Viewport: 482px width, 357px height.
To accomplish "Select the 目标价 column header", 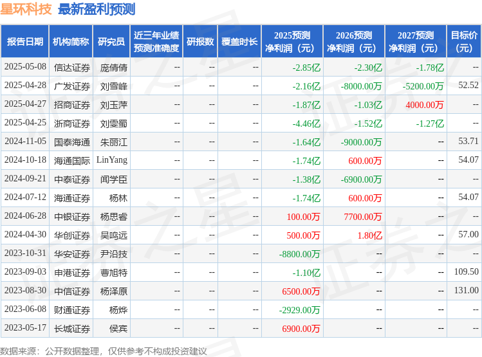I will (x=464, y=42).
